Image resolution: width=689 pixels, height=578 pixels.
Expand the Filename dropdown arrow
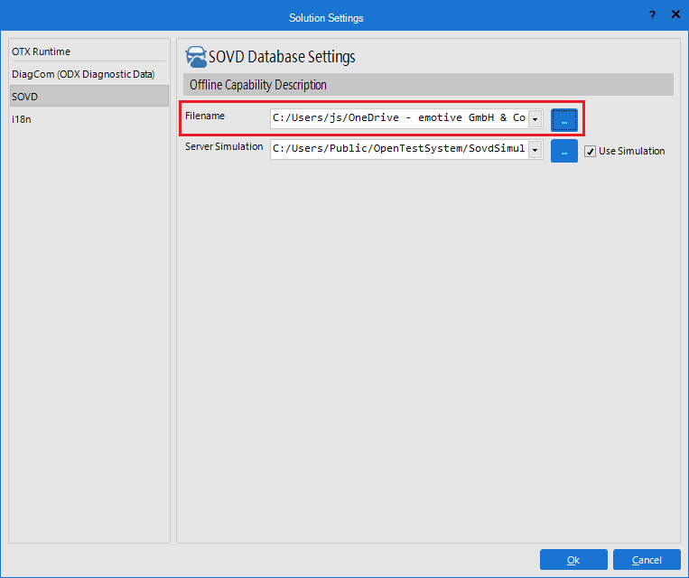[x=535, y=118]
